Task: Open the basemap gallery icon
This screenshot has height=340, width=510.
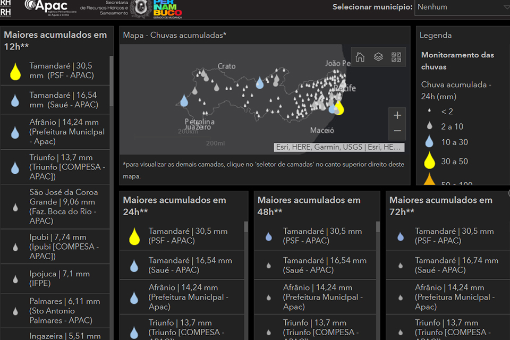Action: coord(396,57)
